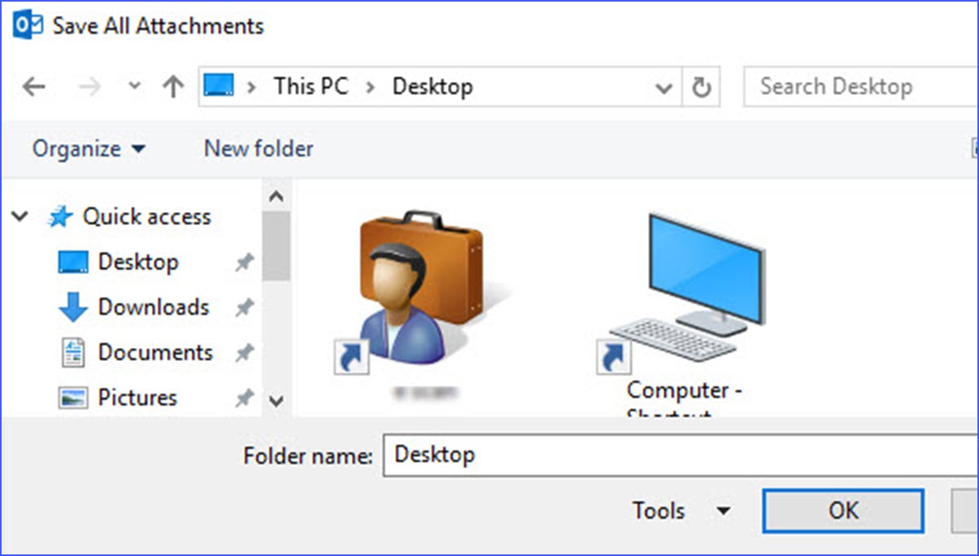This screenshot has width=979, height=556.
Task: Click the Outlook icon in the title bar
Action: pos(28,24)
